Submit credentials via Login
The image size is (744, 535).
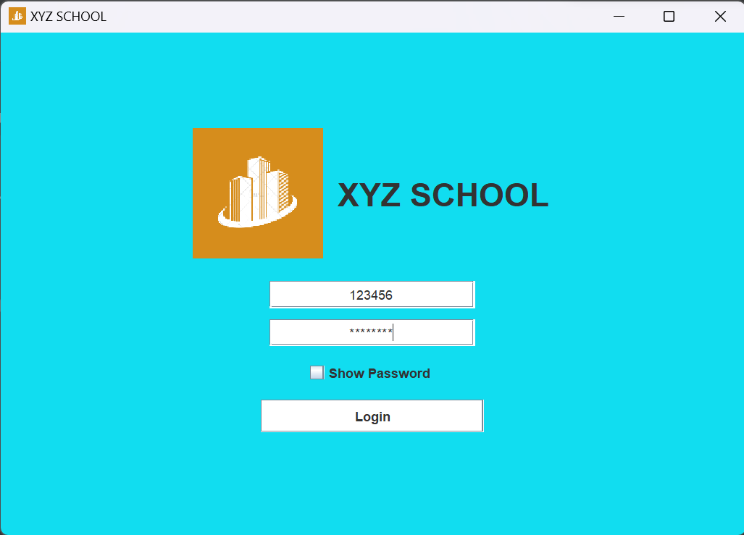click(372, 416)
